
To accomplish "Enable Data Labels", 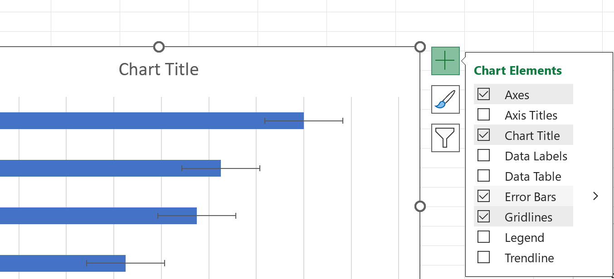I will tap(483, 155).
